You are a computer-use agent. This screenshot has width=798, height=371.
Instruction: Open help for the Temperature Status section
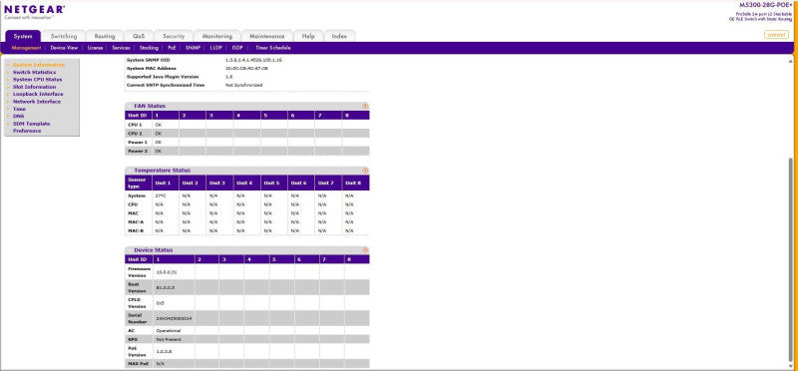click(x=365, y=170)
